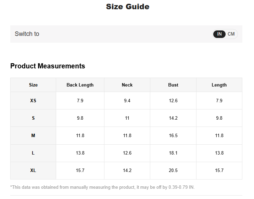Click S Neck value 11
The width and height of the screenshot is (254, 199).
coord(127,118)
